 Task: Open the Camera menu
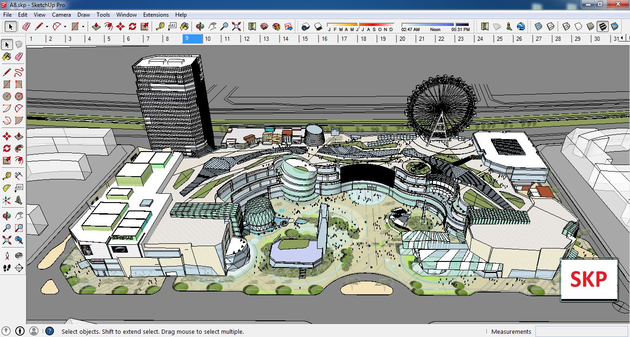(61, 15)
